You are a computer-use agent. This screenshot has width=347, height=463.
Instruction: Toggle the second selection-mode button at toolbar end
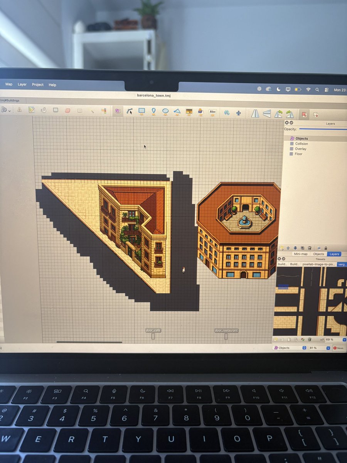coord(316,115)
